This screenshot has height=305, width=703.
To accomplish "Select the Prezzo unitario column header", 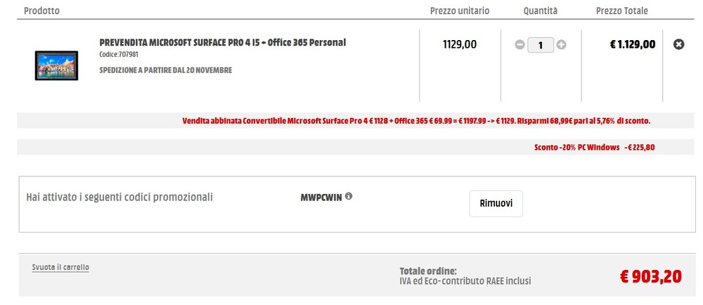I will pyautogui.click(x=460, y=11).
